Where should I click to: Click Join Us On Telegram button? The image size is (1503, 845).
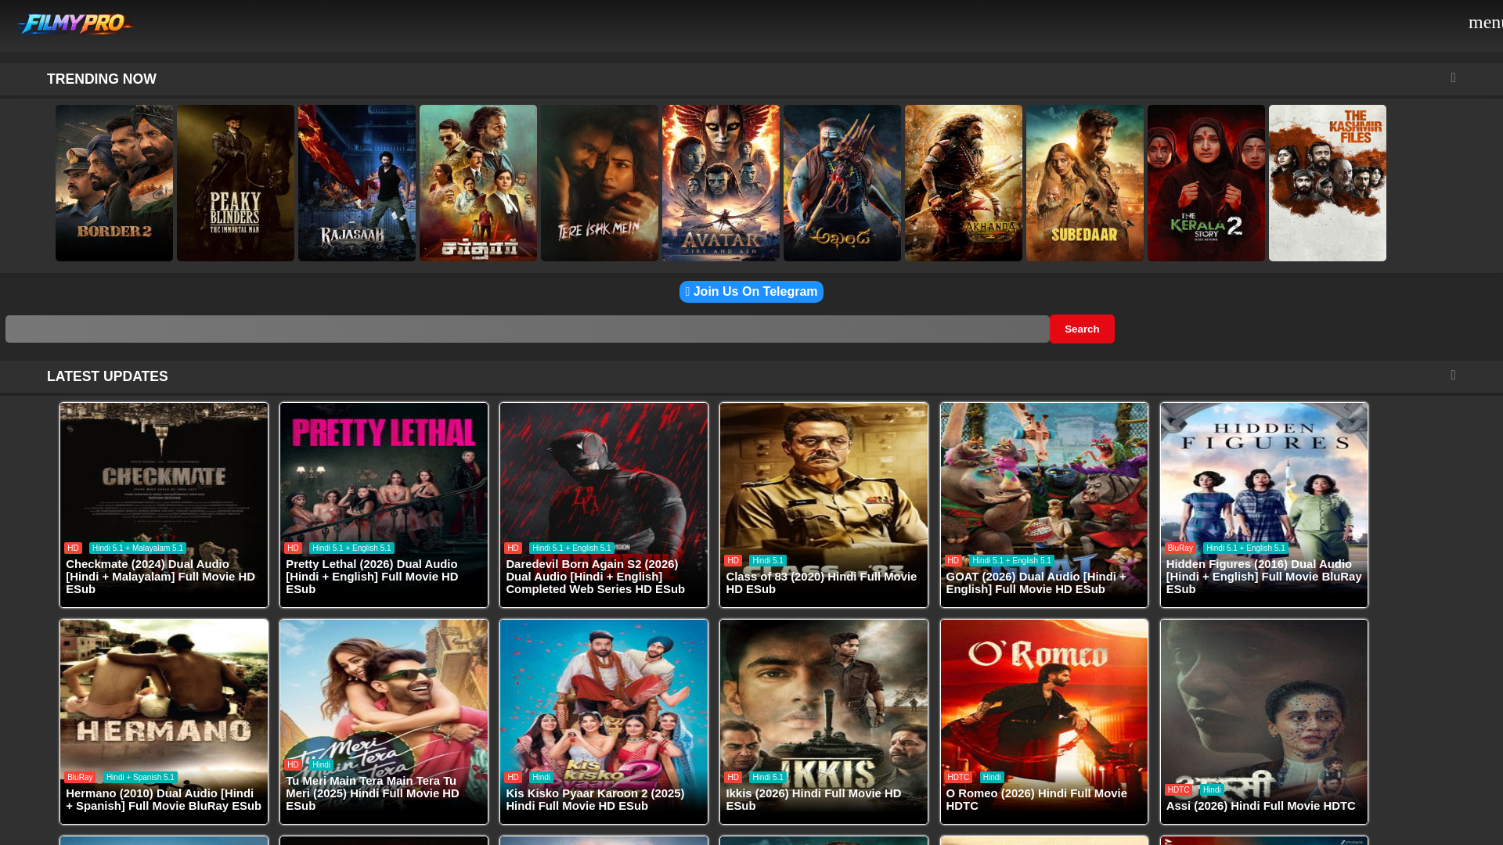click(x=751, y=292)
